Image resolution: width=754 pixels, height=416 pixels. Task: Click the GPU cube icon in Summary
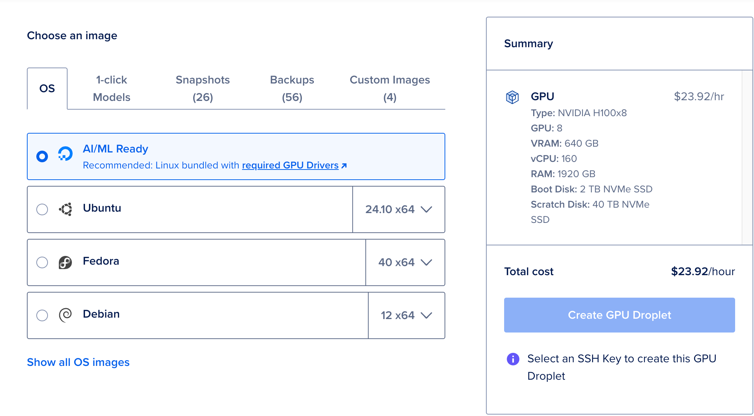512,97
